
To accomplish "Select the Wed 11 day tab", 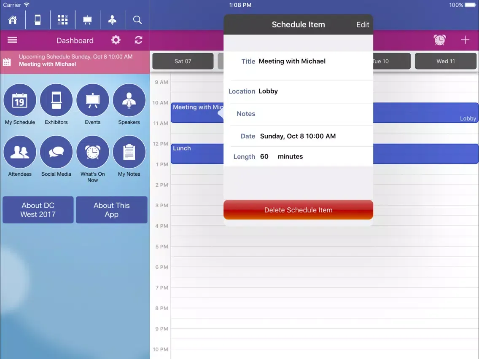I will pyautogui.click(x=445, y=61).
